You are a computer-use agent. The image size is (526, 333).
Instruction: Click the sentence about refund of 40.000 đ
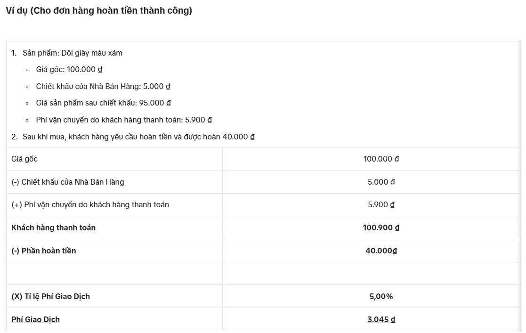(x=138, y=137)
